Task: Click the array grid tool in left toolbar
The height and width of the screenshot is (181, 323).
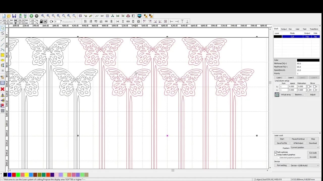Action: (x=3, y=111)
